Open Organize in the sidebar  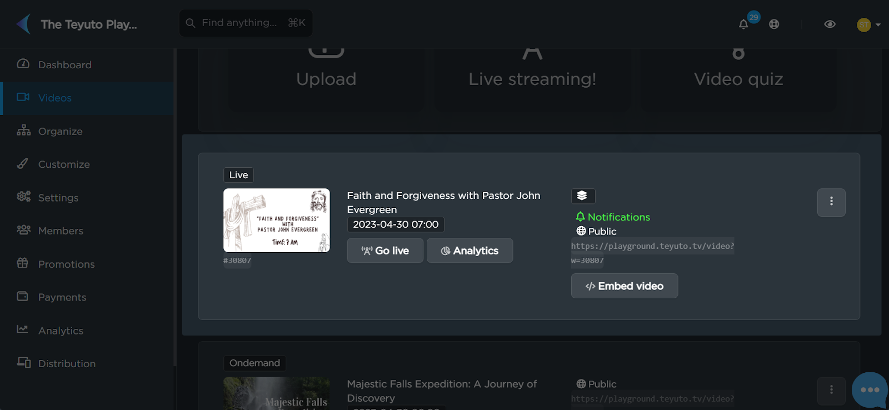tap(87, 131)
